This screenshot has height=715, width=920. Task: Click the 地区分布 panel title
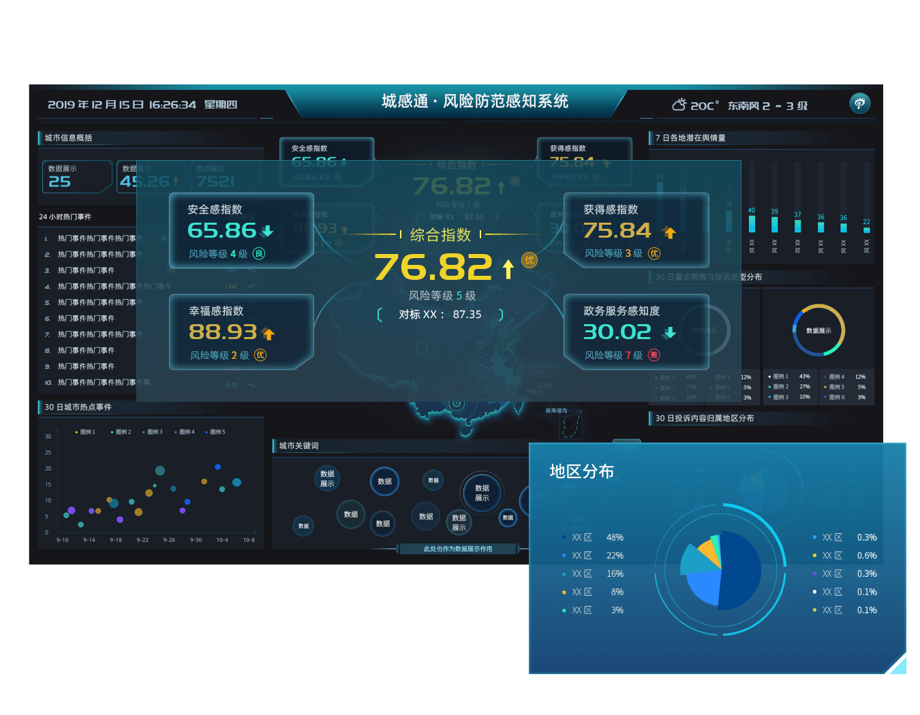coord(581,471)
